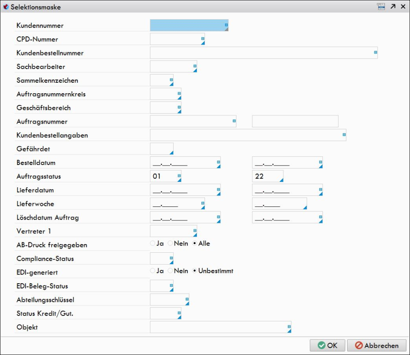Click the list icon in the Sachbearbeiter field

[195, 66]
